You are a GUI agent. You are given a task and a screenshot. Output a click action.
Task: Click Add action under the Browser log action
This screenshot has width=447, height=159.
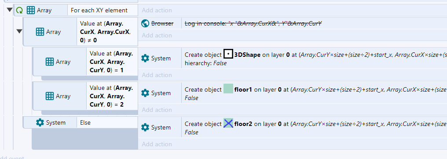coord(157,35)
